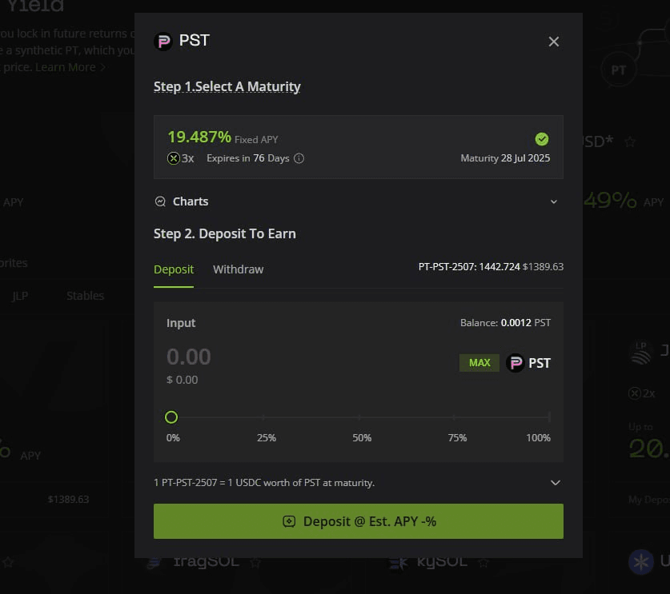670x594 pixels.
Task: Expand the PT-PST-2507 info chevron
Action: pyautogui.click(x=556, y=483)
